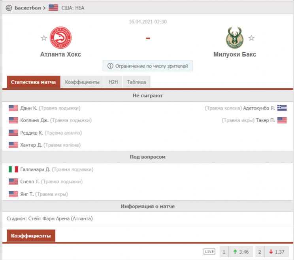Click Стадион: Стейт Фарм Арена text
The width and height of the screenshot is (294, 260).
pos(50,218)
